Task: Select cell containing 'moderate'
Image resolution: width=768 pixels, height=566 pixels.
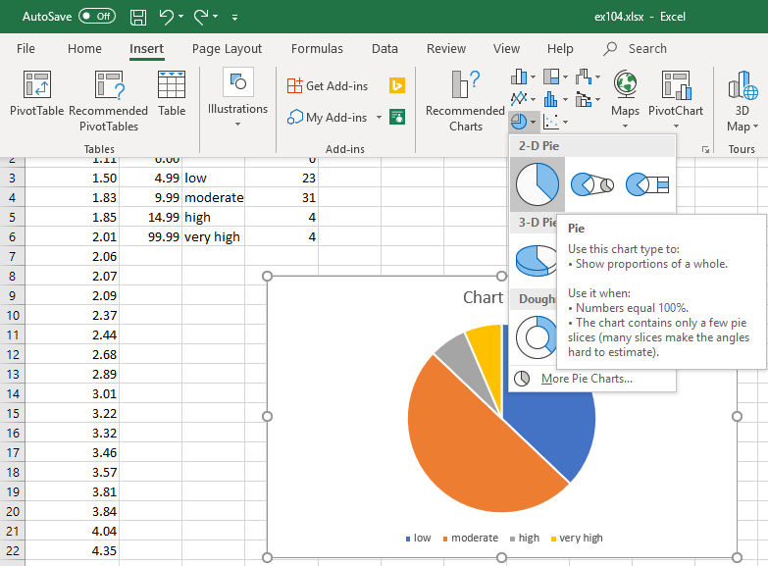Action: (214, 197)
